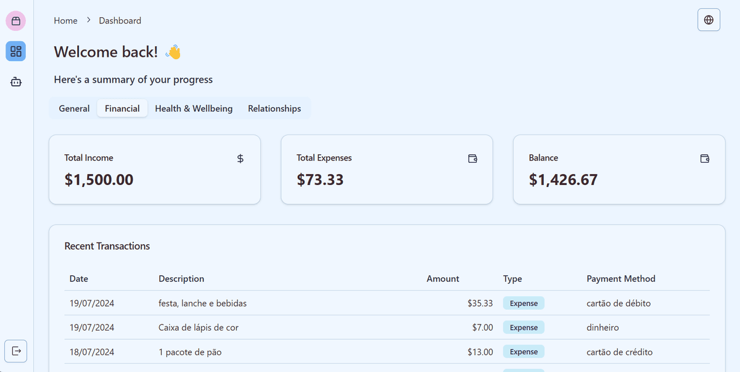Click the Total Income card
Screen dimensions: 740x372
tap(155, 170)
